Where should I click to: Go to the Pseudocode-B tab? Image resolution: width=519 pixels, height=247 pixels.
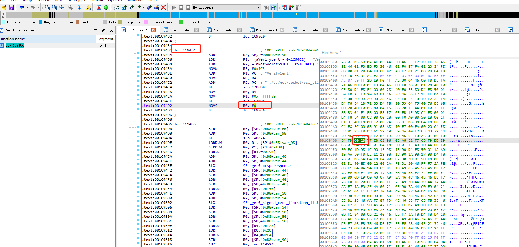click(x=310, y=30)
